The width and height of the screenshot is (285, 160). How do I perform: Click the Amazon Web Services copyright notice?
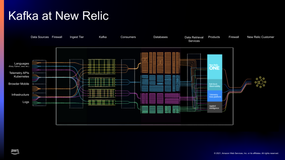[246, 153]
